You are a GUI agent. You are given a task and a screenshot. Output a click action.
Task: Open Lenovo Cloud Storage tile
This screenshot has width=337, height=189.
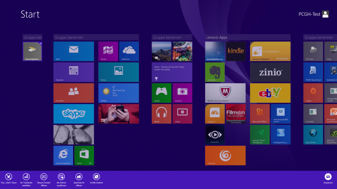pos(260,135)
